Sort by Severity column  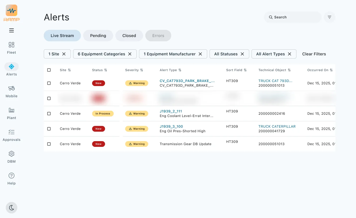click(134, 70)
